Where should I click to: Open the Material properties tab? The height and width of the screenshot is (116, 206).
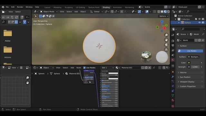pyautogui.click(x=173, y=100)
